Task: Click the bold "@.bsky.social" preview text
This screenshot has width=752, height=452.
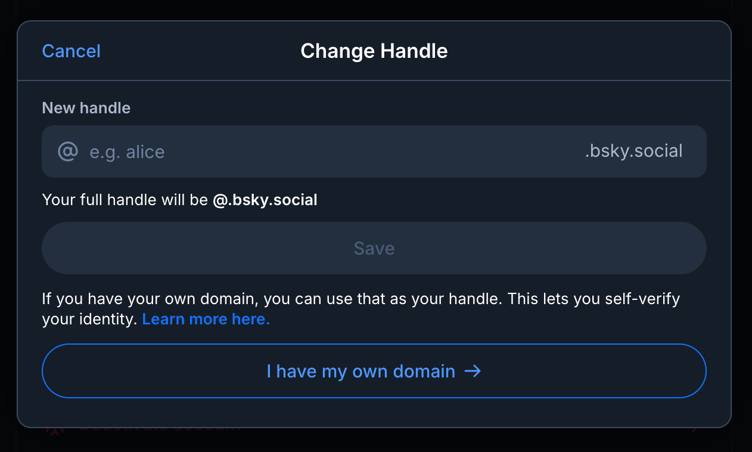Action: click(265, 200)
